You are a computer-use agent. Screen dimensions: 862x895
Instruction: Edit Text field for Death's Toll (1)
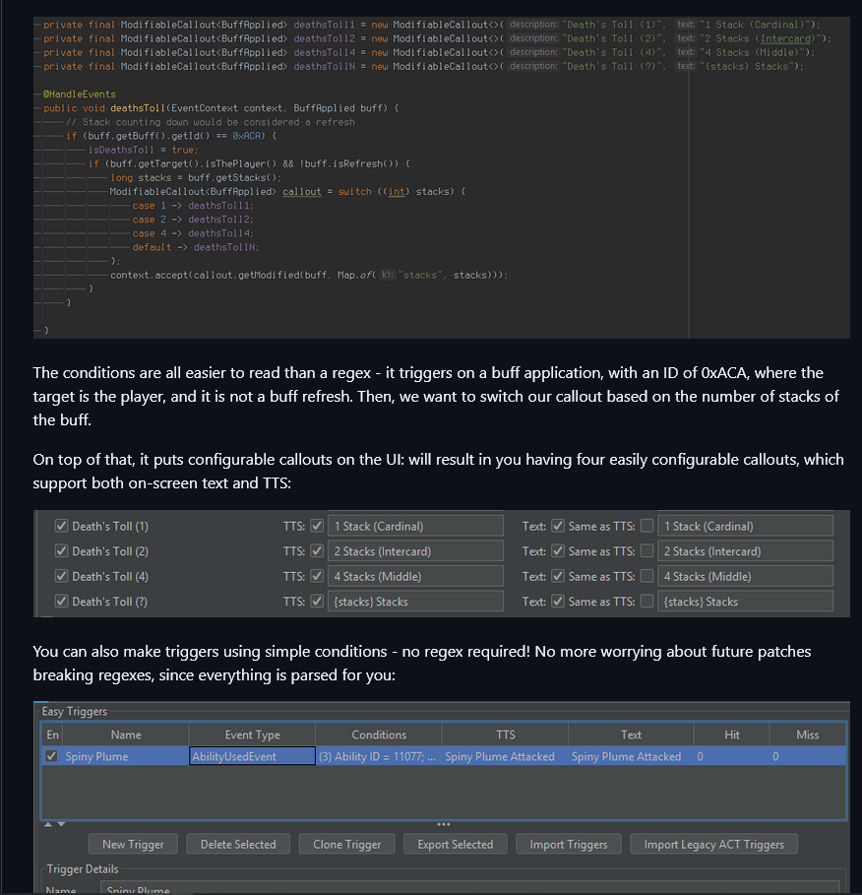(745, 526)
